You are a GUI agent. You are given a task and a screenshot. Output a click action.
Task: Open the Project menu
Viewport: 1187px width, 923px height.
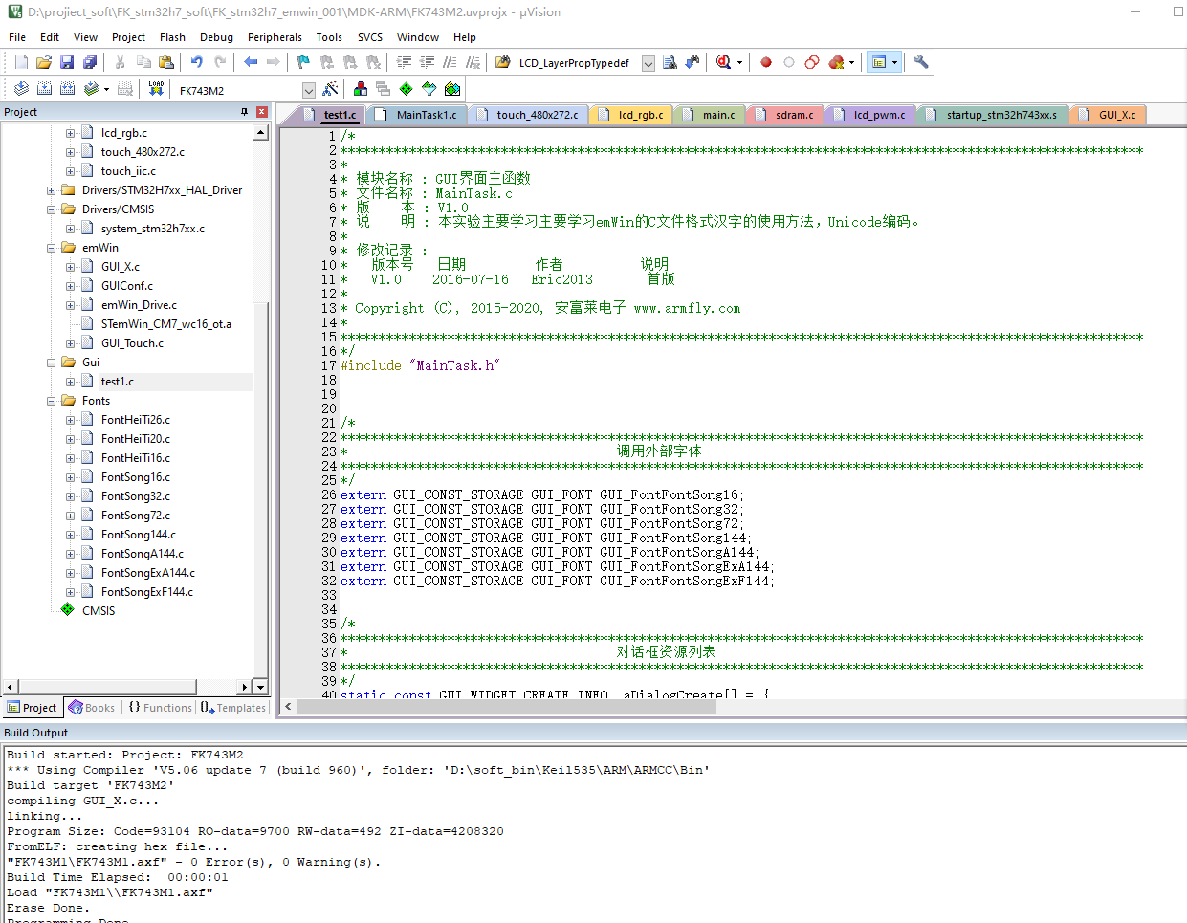(128, 37)
